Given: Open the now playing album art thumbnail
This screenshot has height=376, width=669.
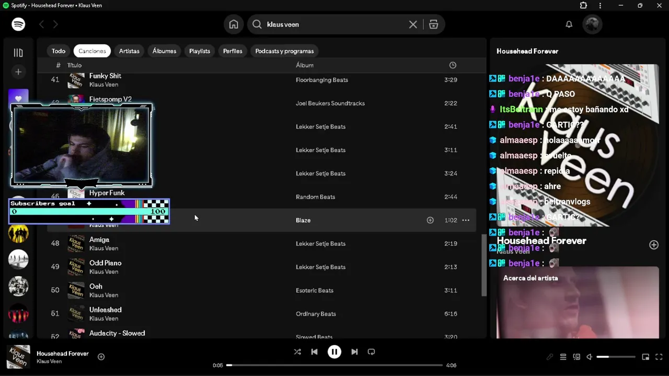Looking at the screenshot, I should coord(18,357).
